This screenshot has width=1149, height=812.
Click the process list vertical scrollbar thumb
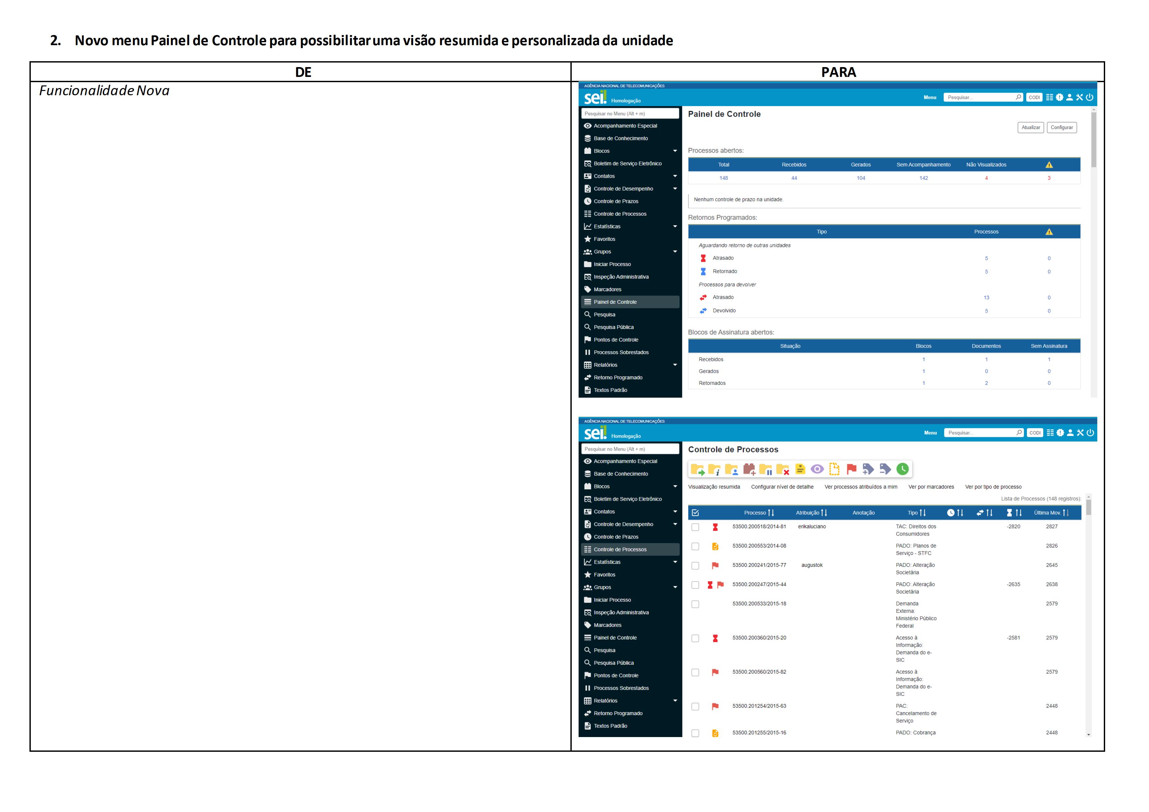[x=1088, y=507]
